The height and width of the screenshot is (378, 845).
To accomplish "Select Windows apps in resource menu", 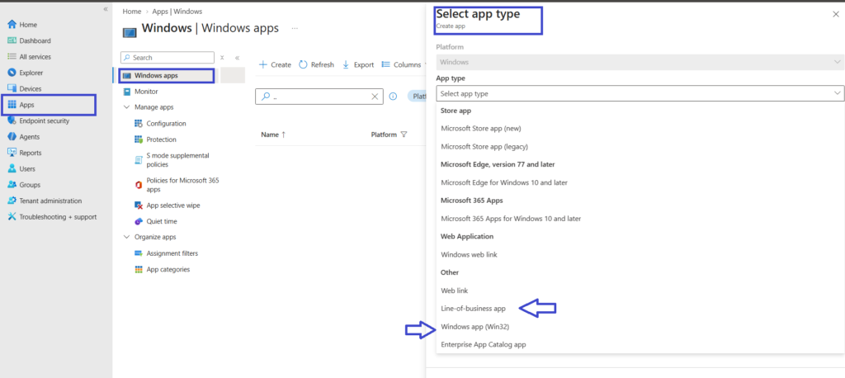I will point(166,75).
